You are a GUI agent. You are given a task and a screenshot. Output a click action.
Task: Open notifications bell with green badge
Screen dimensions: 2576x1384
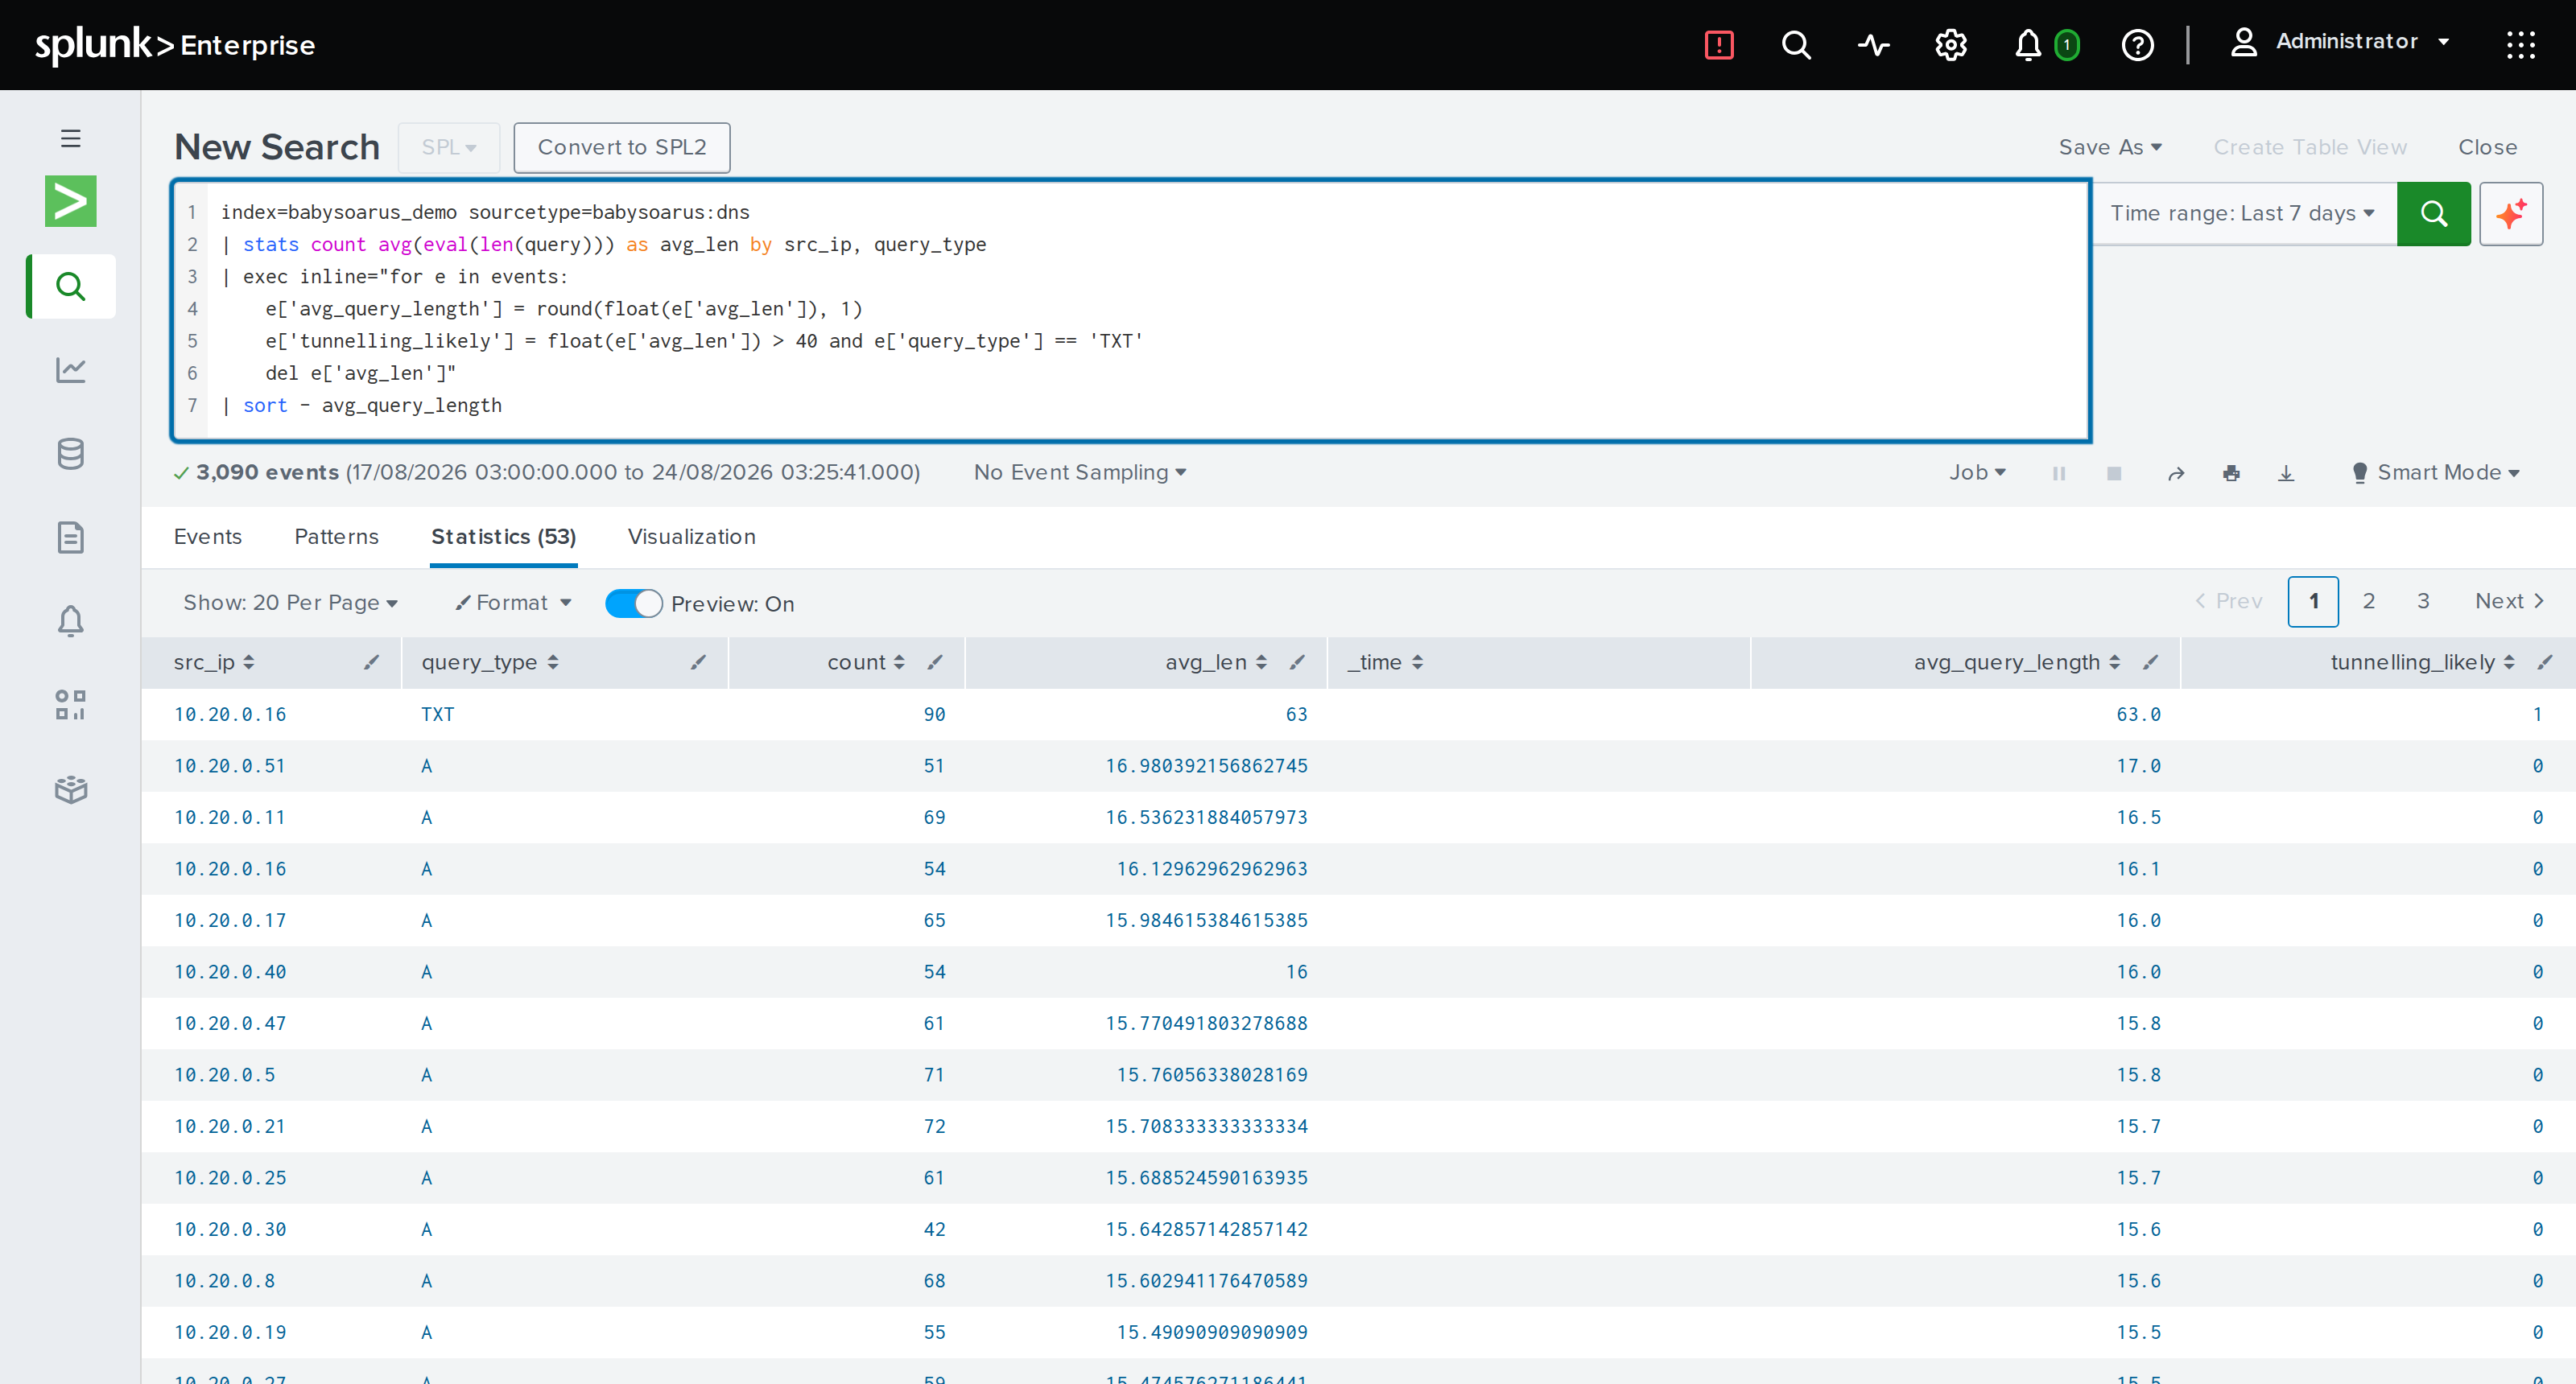pos(2045,45)
